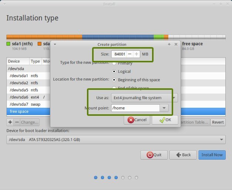Select the /dev/sda2 ntfs row
This screenshot has height=190, width=232.
point(28,83)
